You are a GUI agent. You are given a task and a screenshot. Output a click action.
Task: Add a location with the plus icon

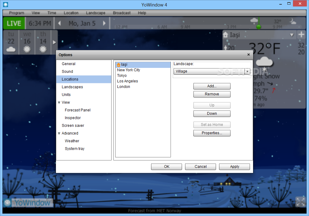(301, 35)
